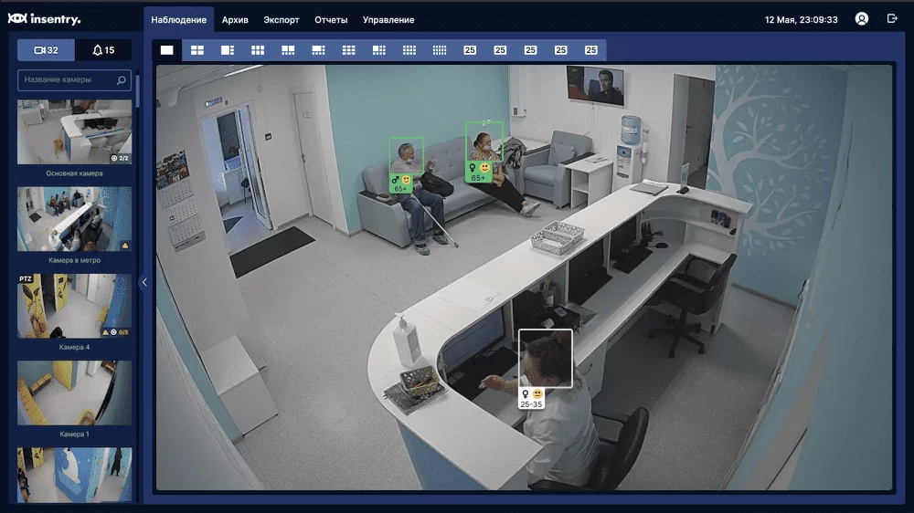Open the Экспорт section

(281, 20)
